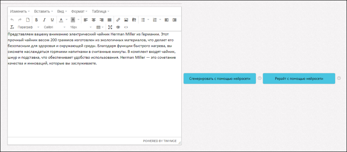
Task: Click the redo arrow icon
Action: 20,20
